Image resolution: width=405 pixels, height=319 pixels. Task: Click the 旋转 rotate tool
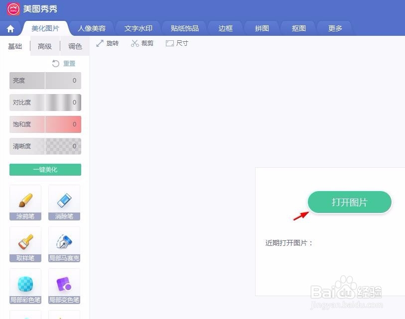pyautogui.click(x=108, y=43)
